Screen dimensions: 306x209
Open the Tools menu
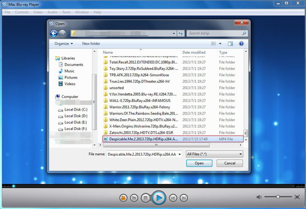click(x=66, y=12)
